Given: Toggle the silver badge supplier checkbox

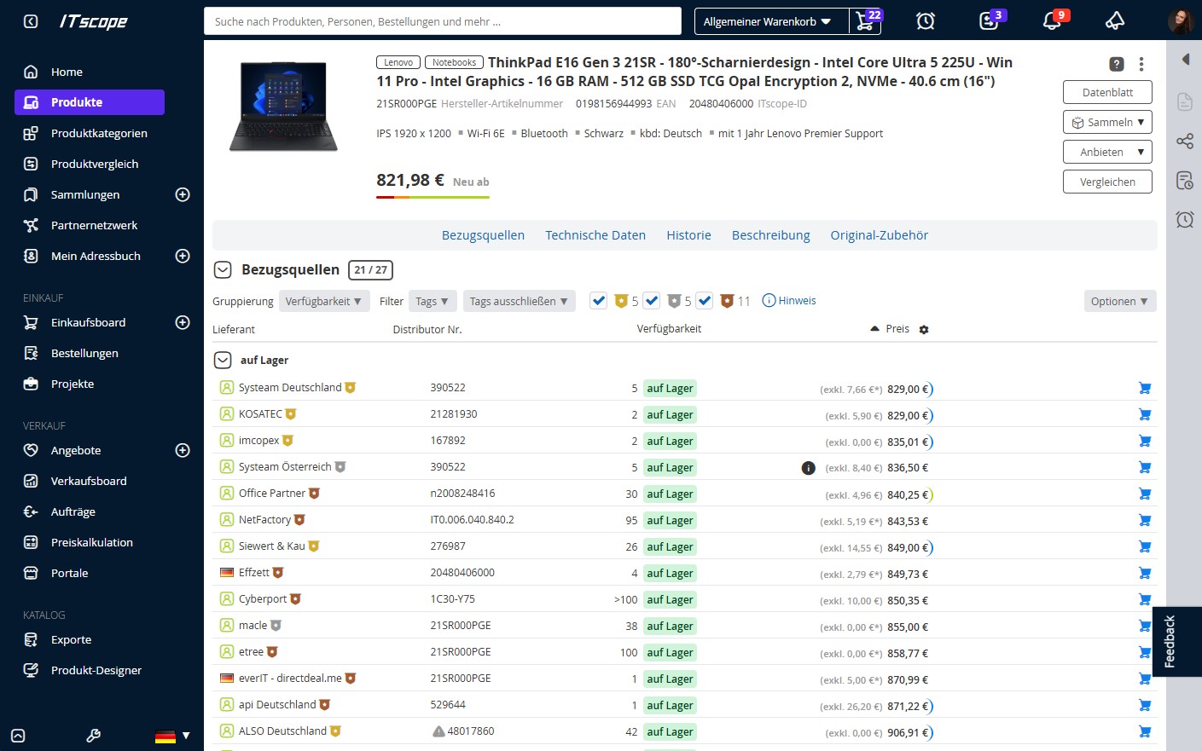Looking at the screenshot, I should (x=652, y=301).
